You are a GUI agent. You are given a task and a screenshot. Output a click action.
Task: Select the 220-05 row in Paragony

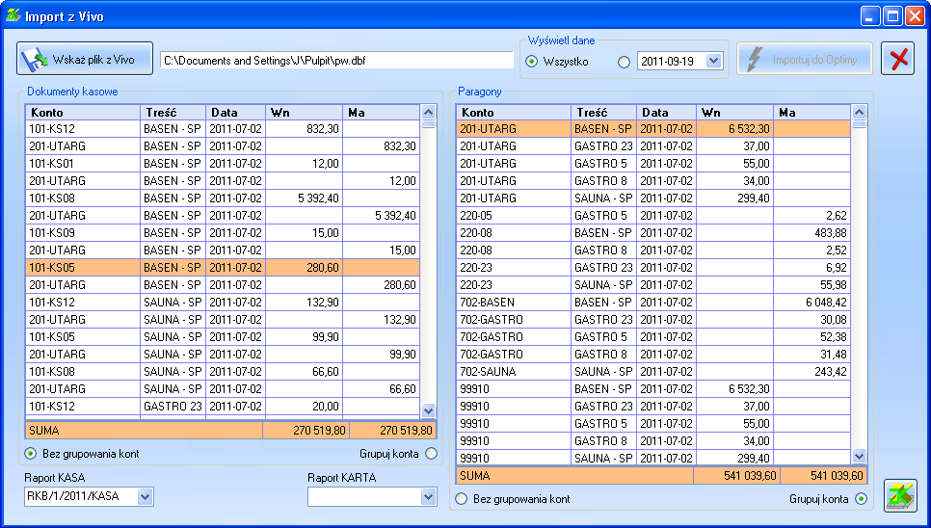[x=653, y=216]
